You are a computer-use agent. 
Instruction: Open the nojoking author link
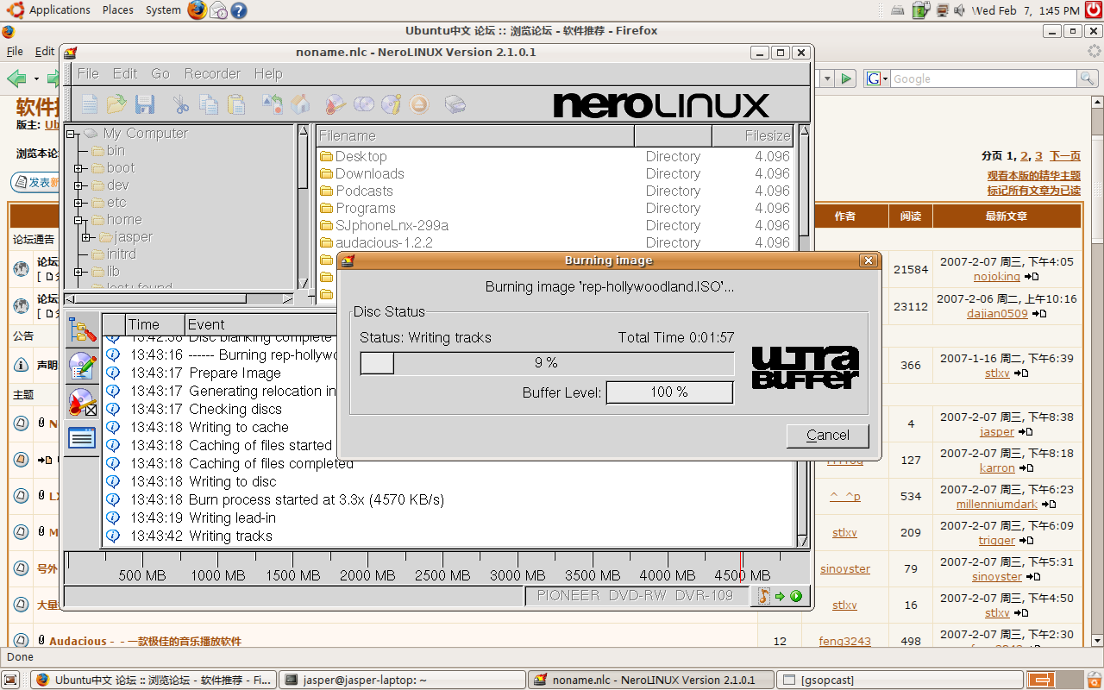click(x=997, y=277)
